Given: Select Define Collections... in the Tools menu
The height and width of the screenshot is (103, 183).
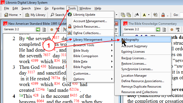Looking at the screenshot, I should coord(90,33).
